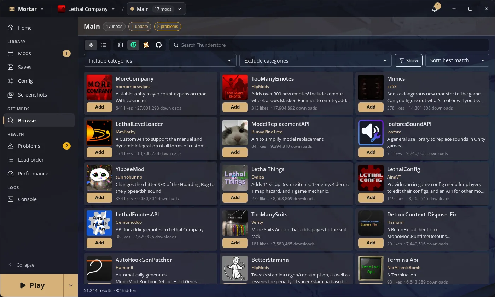Switch to list view layout
This screenshot has width=495, height=297.
104,45
